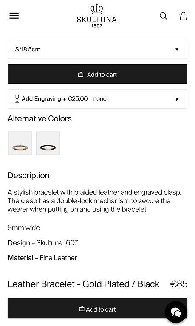The width and height of the screenshot is (195, 326).
Task: Click Add to cart below the size selector
Action: click(97, 74)
